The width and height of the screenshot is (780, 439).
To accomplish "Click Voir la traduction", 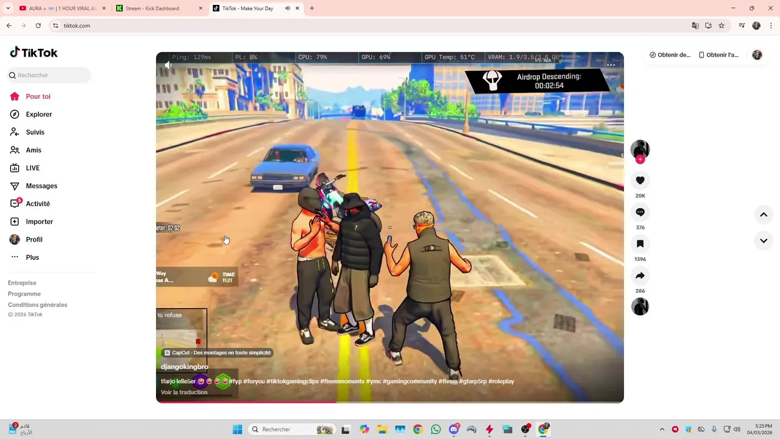I will tap(184, 392).
